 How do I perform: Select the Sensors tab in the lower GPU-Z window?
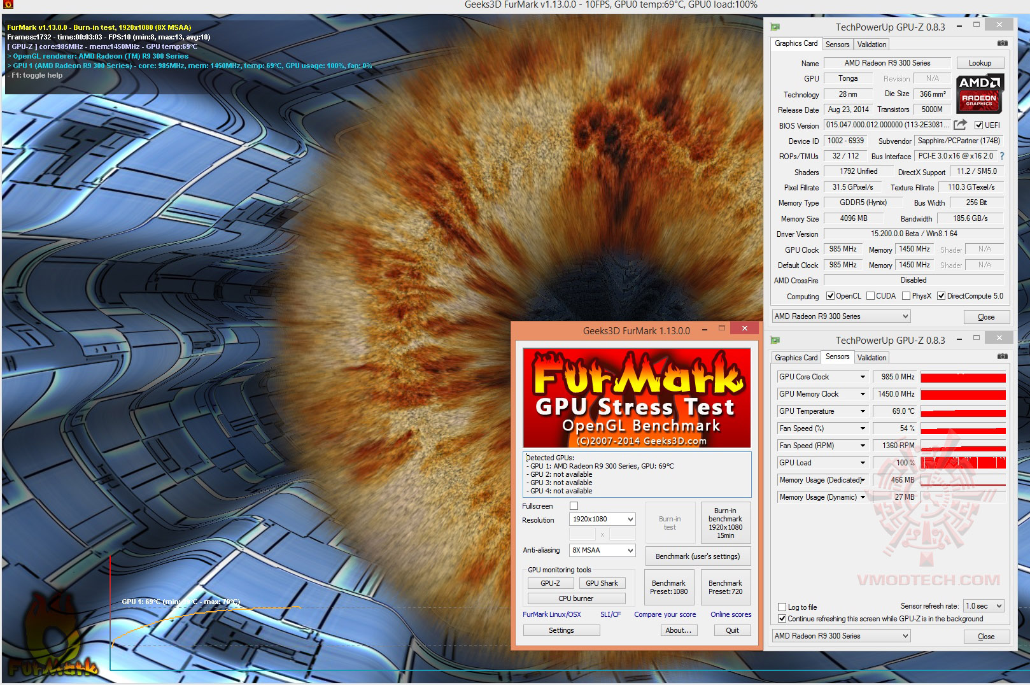(837, 357)
